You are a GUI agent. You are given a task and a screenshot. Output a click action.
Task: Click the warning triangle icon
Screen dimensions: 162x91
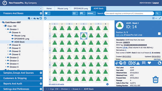pos(138,63)
